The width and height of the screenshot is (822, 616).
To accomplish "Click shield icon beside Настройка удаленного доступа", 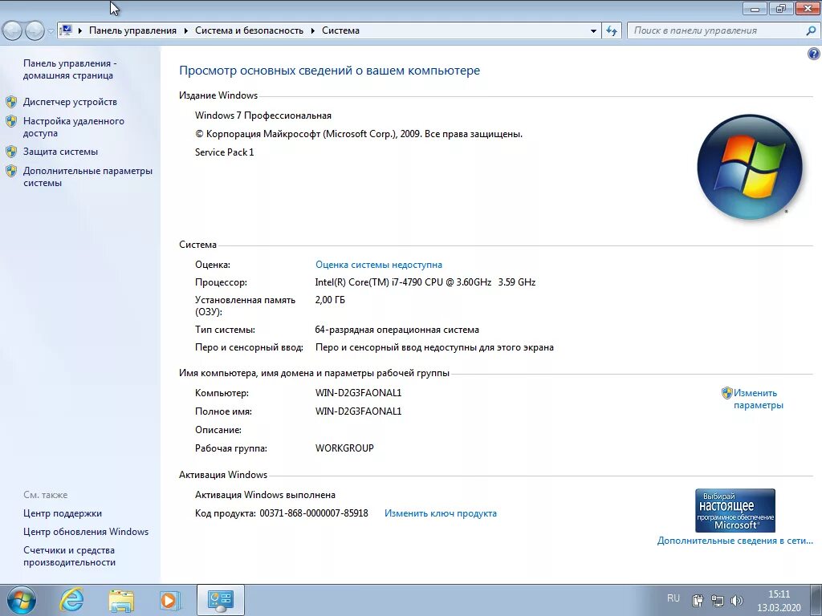I will coord(11,121).
